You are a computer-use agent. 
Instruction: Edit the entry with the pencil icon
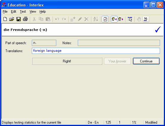coord(80,19)
